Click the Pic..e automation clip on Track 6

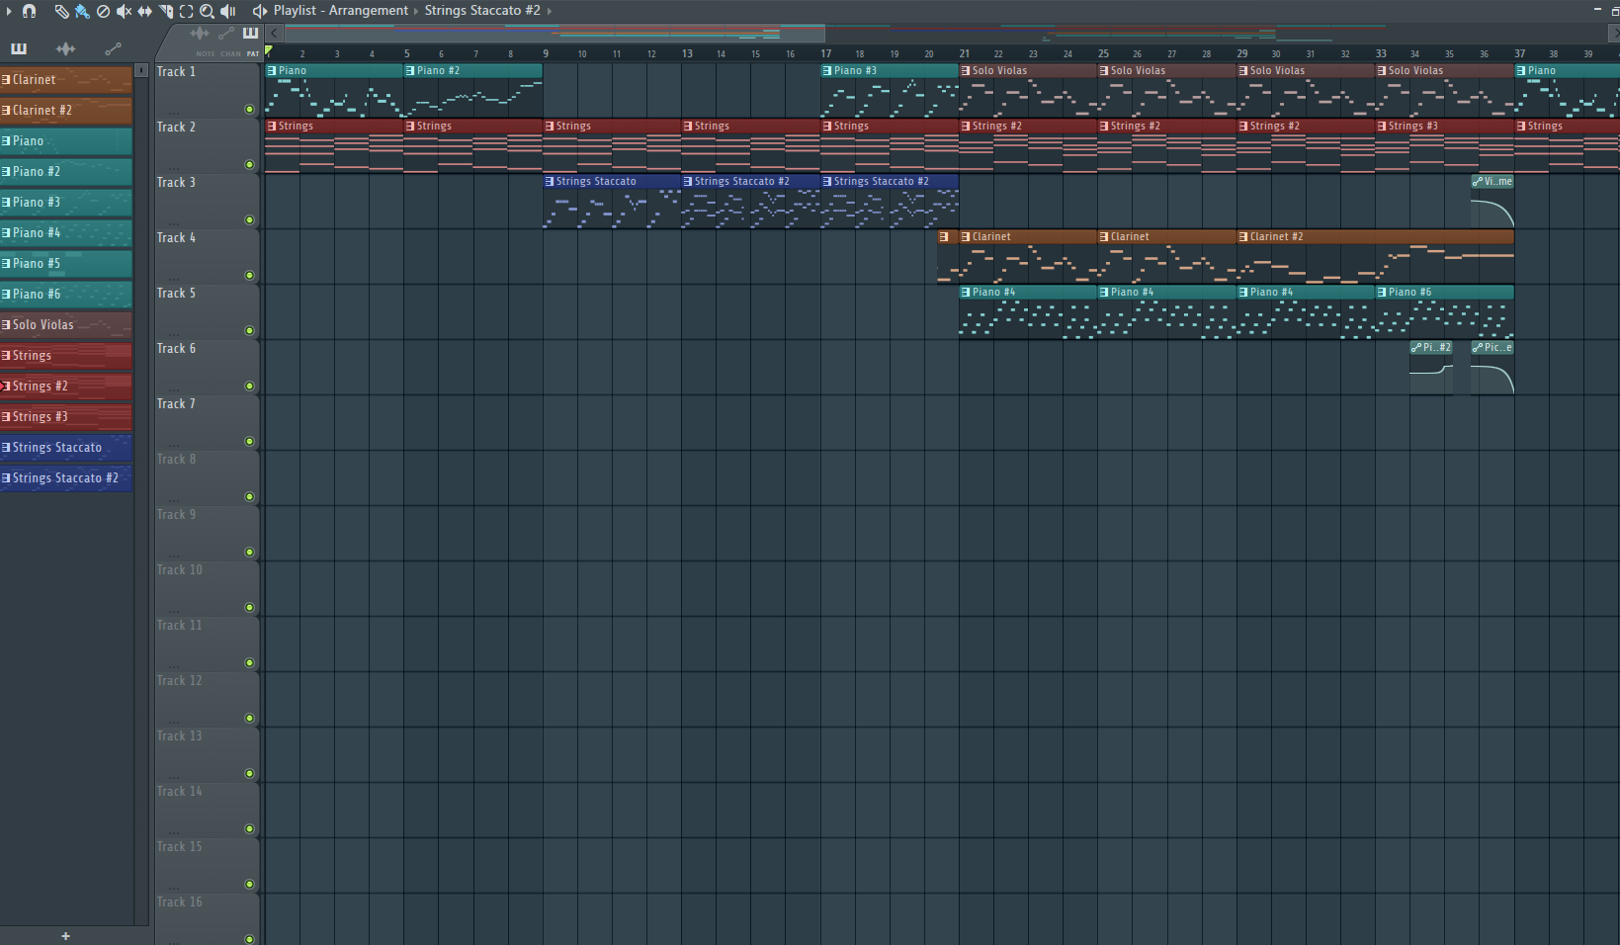pyautogui.click(x=1492, y=368)
